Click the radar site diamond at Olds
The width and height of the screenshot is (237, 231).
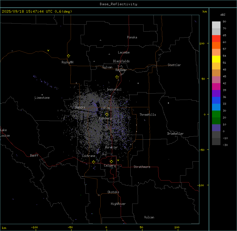pyautogui.click(x=107, y=114)
